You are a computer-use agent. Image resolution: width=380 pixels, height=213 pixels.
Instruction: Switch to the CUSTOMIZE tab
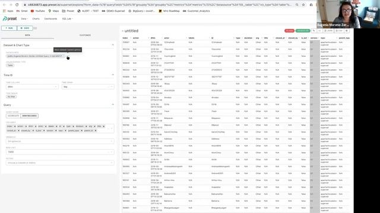[85, 35]
